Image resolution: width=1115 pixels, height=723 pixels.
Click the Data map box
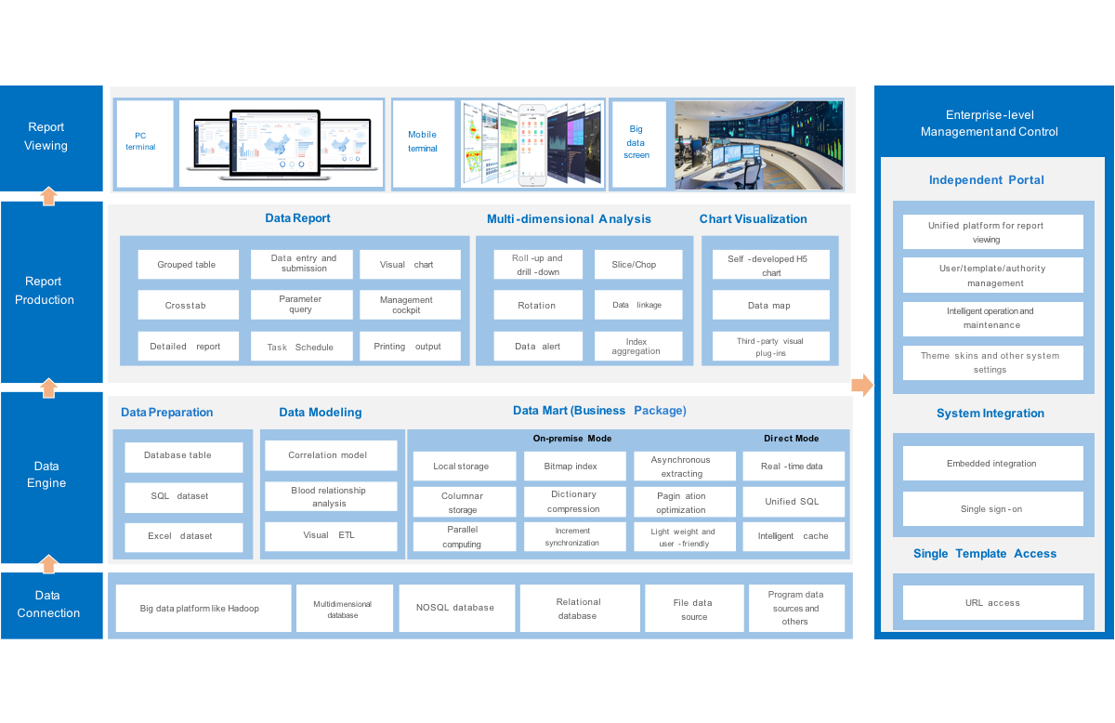769,306
